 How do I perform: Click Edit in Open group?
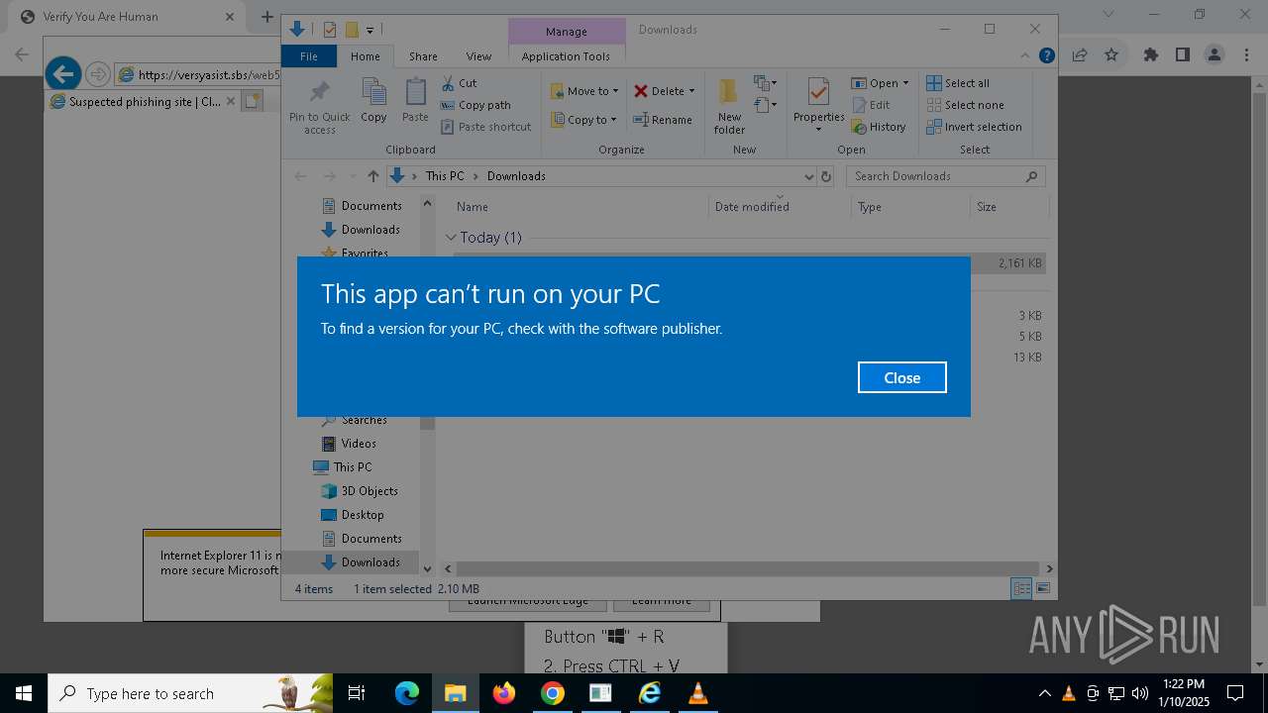(x=870, y=105)
